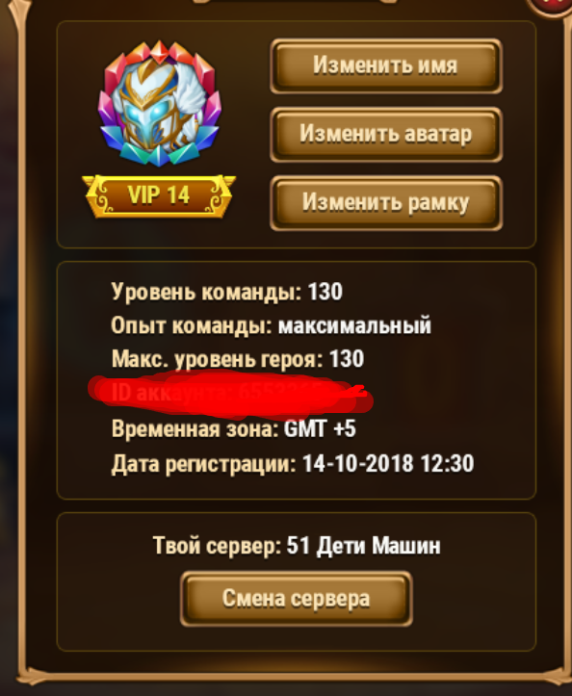Screen dimensions: 572x696
Task: Select the Дата регистрации date value 14-10-2018 12:30
Action: coord(388,464)
